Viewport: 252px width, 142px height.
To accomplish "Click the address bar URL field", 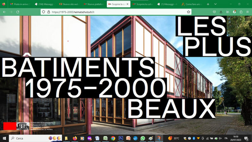I will click(x=116, y=12).
